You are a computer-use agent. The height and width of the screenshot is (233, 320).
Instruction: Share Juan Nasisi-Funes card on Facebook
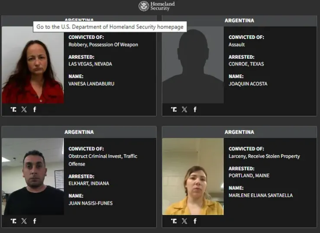35,221
